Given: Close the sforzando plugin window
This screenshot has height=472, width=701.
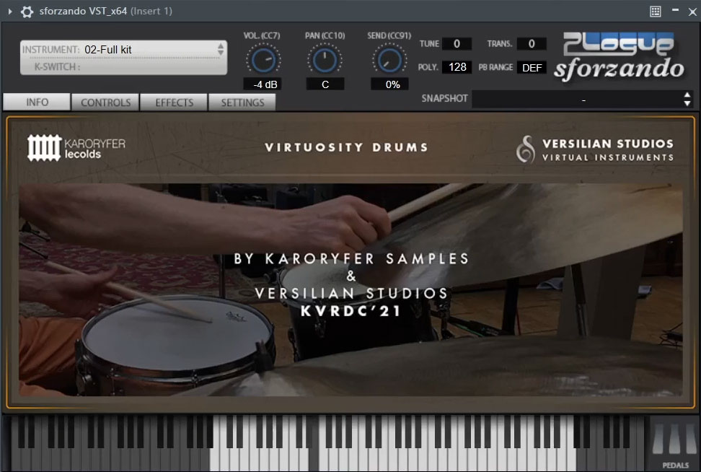Looking at the screenshot, I should tap(692, 12).
